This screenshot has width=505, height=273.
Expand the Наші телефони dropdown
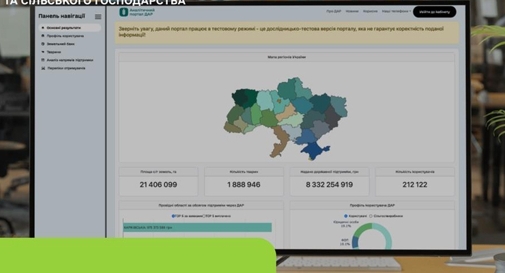[x=396, y=12]
